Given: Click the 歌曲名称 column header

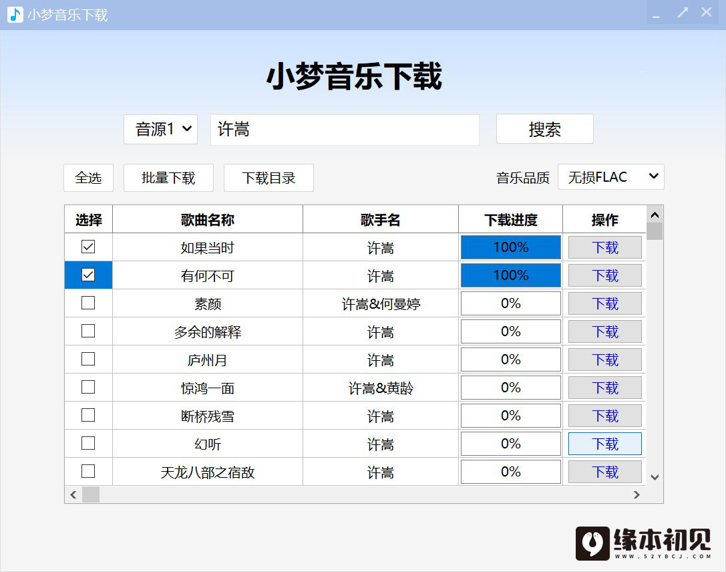Looking at the screenshot, I should pyautogui.click(x=208, y=220).
